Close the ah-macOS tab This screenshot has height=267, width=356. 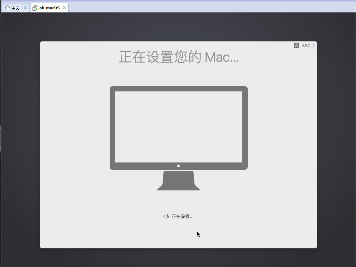[x=64, y=8]
